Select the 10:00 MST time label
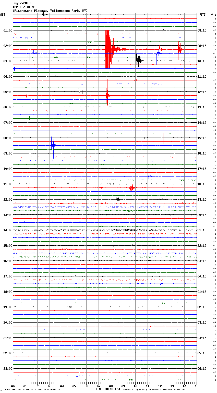Viewport: 217px width, 393px height. pyautogui.click(x=8, y=169)
